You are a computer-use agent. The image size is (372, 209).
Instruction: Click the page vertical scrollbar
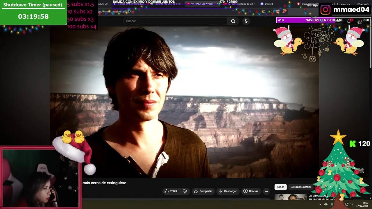point(370,44)
